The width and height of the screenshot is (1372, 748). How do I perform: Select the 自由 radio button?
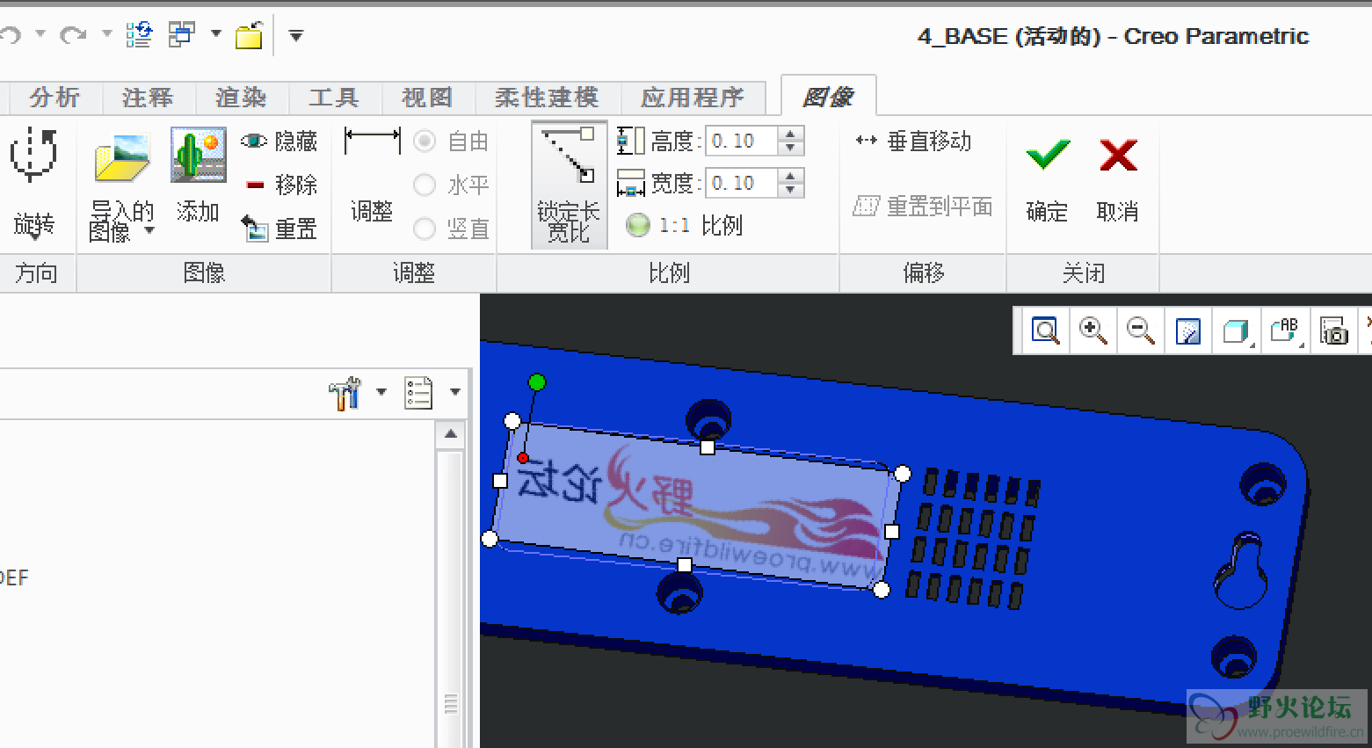click(x=425, y=141)
